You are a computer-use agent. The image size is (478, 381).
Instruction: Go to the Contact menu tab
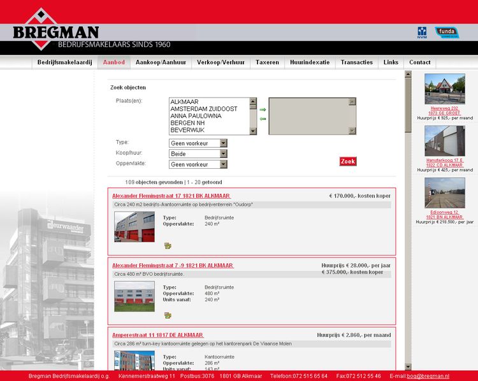click(x=419, y=62)
